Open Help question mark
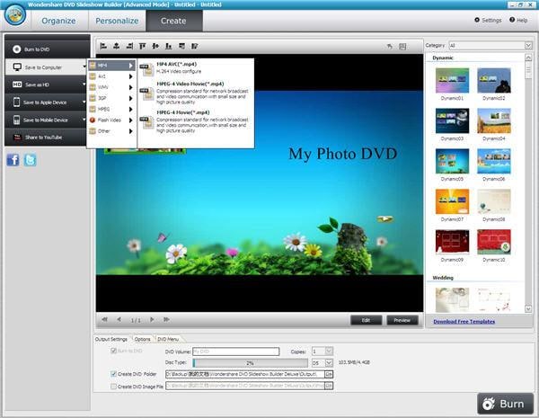 pos(518,21)
